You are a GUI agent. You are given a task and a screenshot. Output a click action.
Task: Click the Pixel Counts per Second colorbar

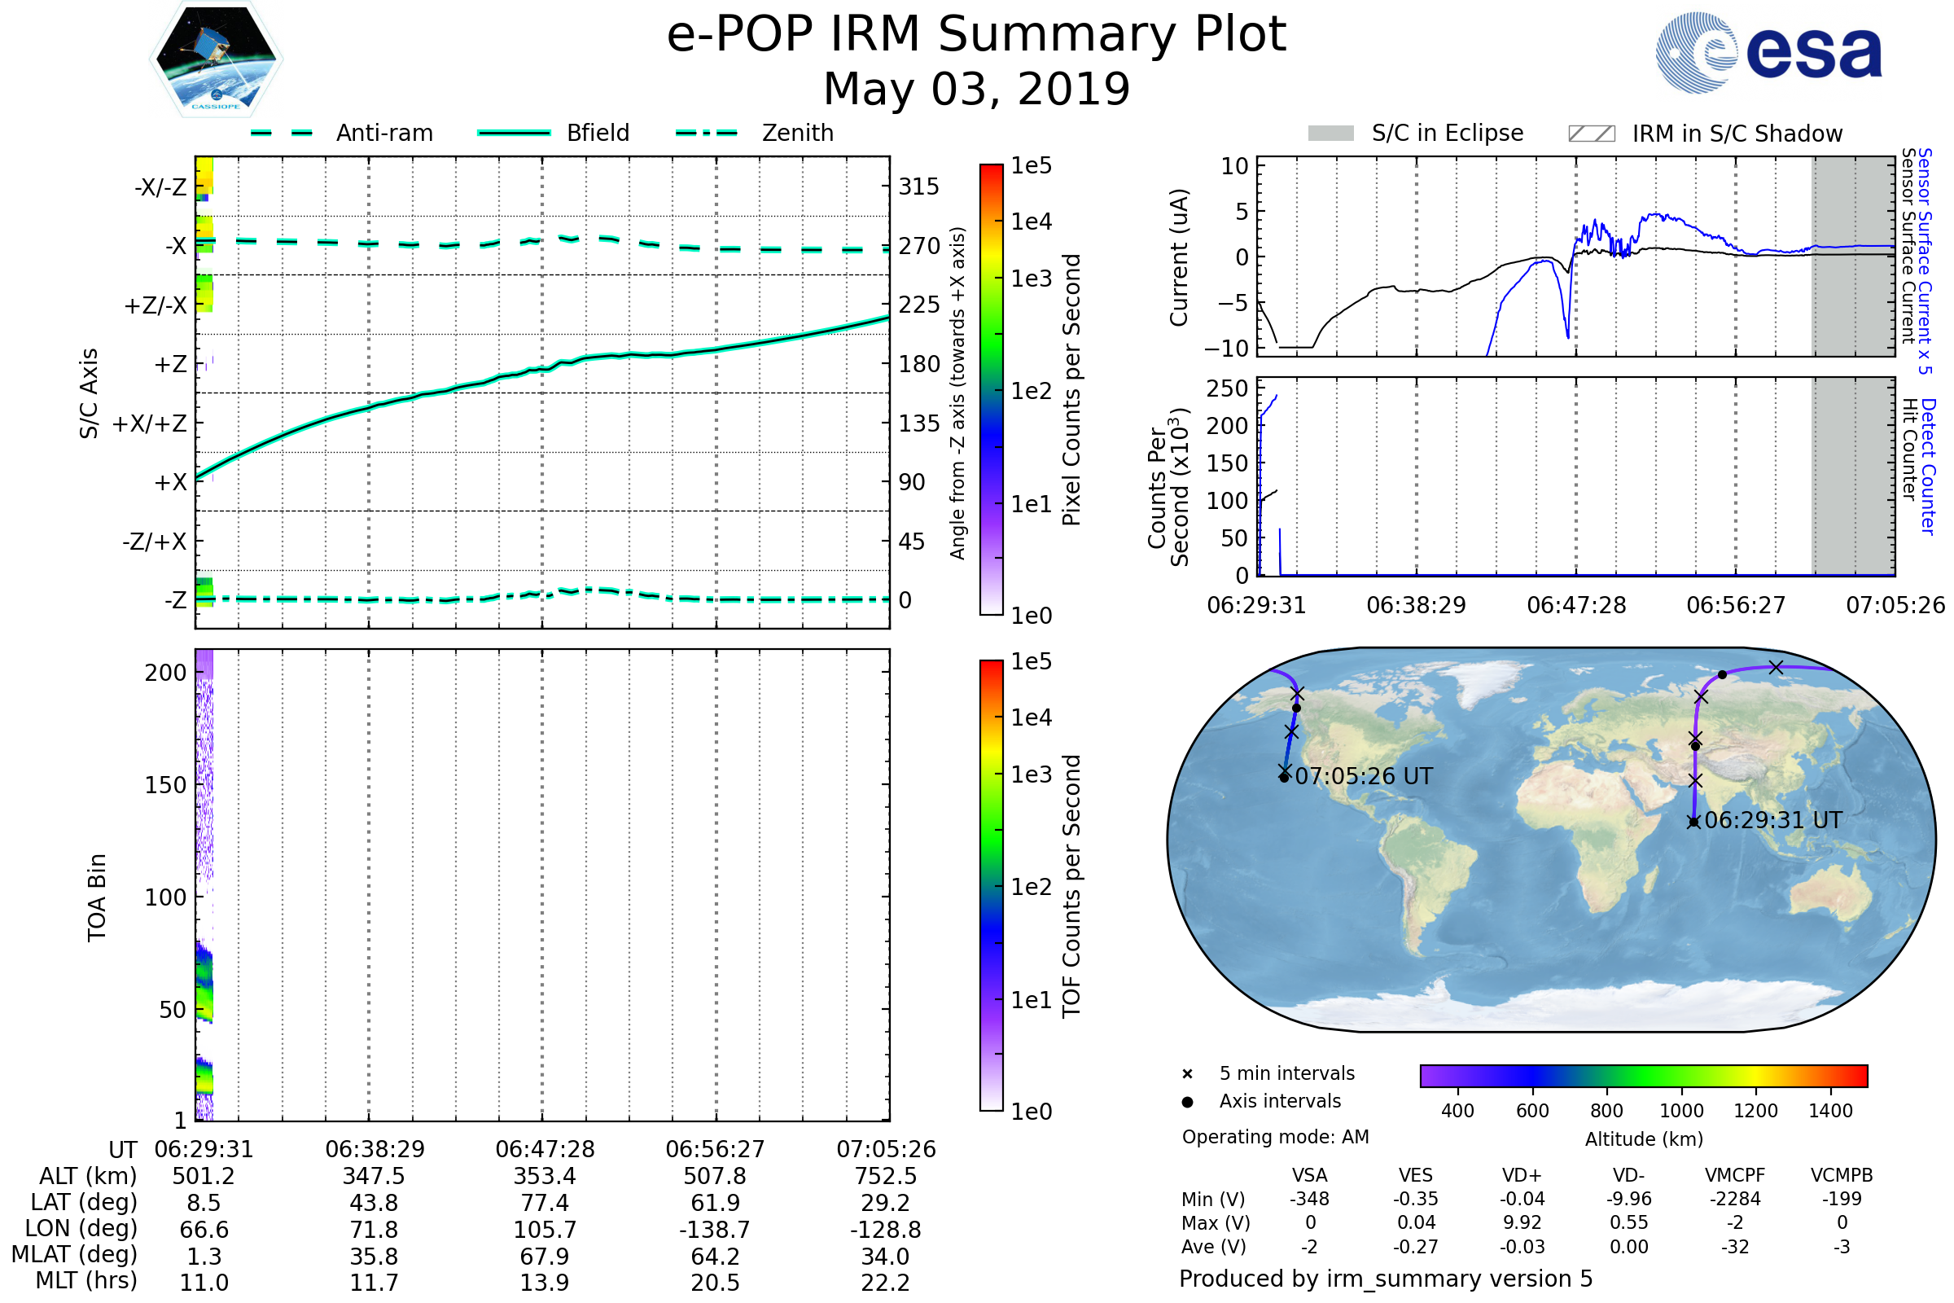click(991, 390)
